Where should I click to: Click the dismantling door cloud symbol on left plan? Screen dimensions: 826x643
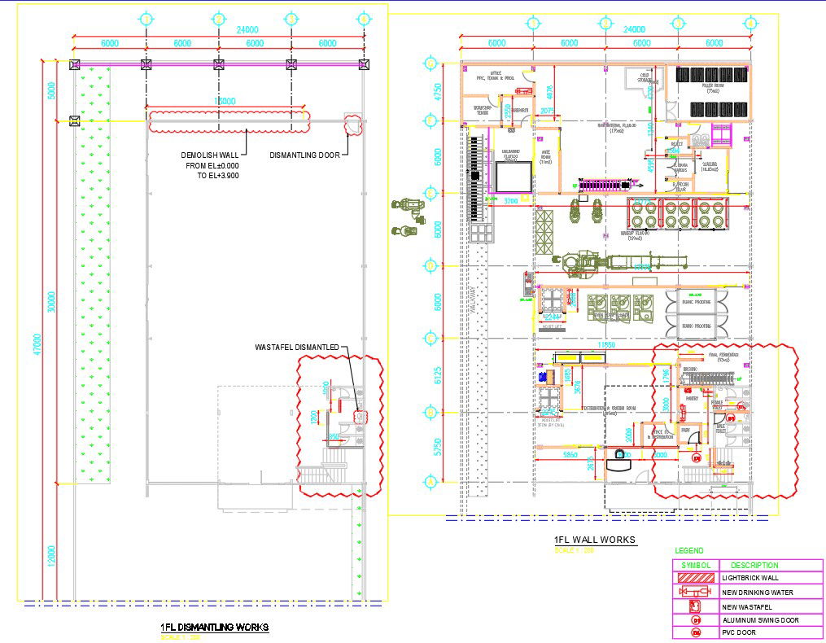[352, 124]
